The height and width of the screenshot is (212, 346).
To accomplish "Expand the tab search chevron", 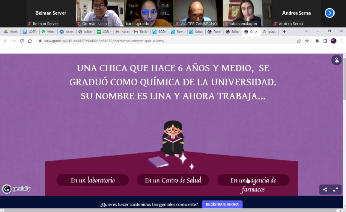I will point(306,31).
